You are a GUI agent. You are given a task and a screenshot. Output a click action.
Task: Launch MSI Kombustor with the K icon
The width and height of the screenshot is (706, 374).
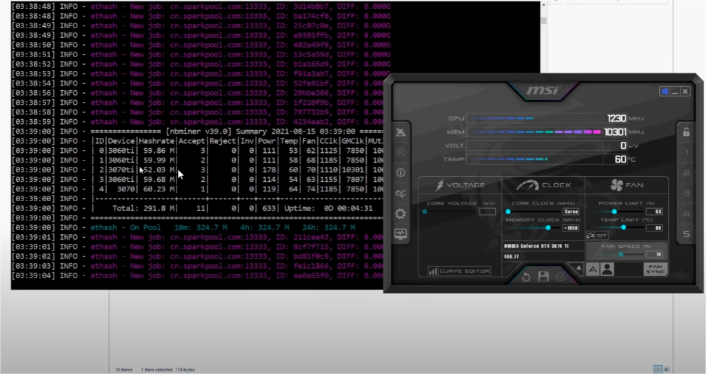pyautogui.click(x=401, y=152)
